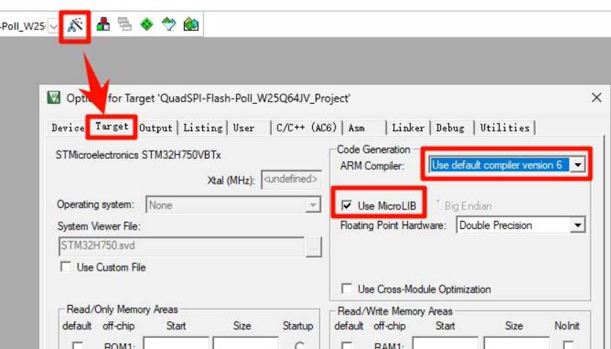Click the Keil icon in dialog title bar
Image resolution: width=611 pixels, height=349 pixels.
pos(53,97)
